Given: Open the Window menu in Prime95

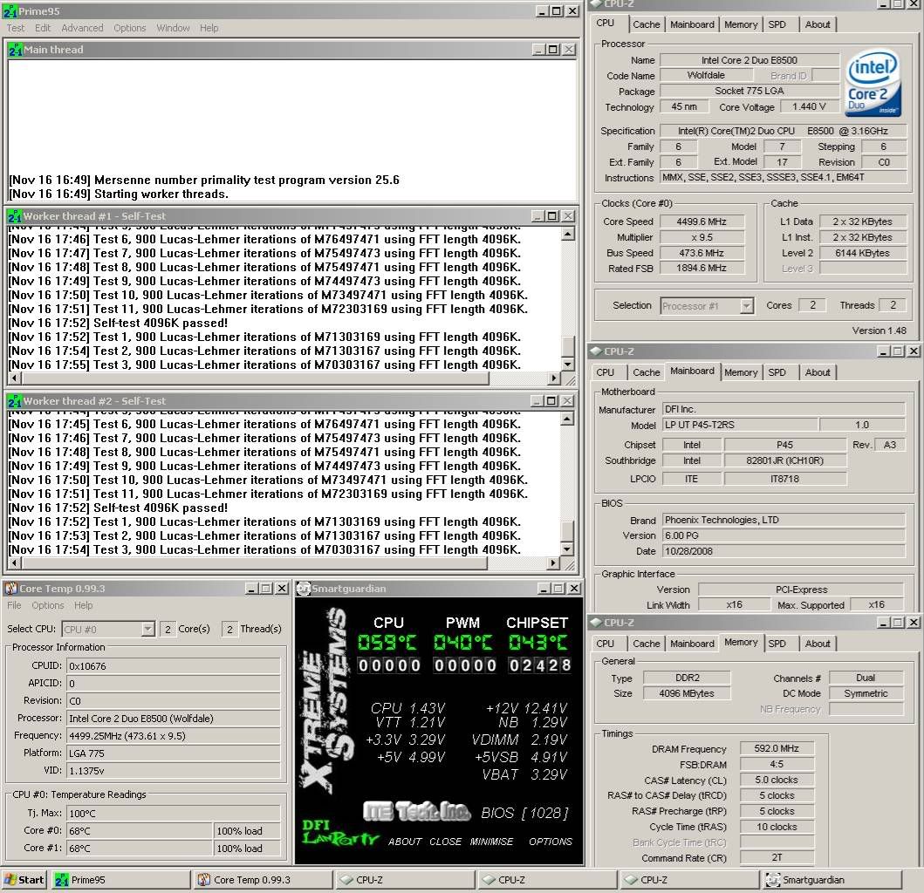Looking at the screenshot, I should click(173, 28).
